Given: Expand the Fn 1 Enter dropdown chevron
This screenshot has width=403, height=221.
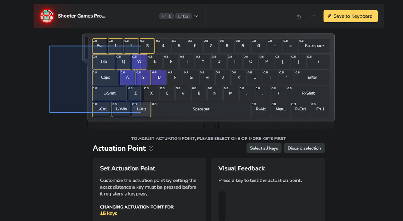Looking at the screenshot, I should coord(196,16).
